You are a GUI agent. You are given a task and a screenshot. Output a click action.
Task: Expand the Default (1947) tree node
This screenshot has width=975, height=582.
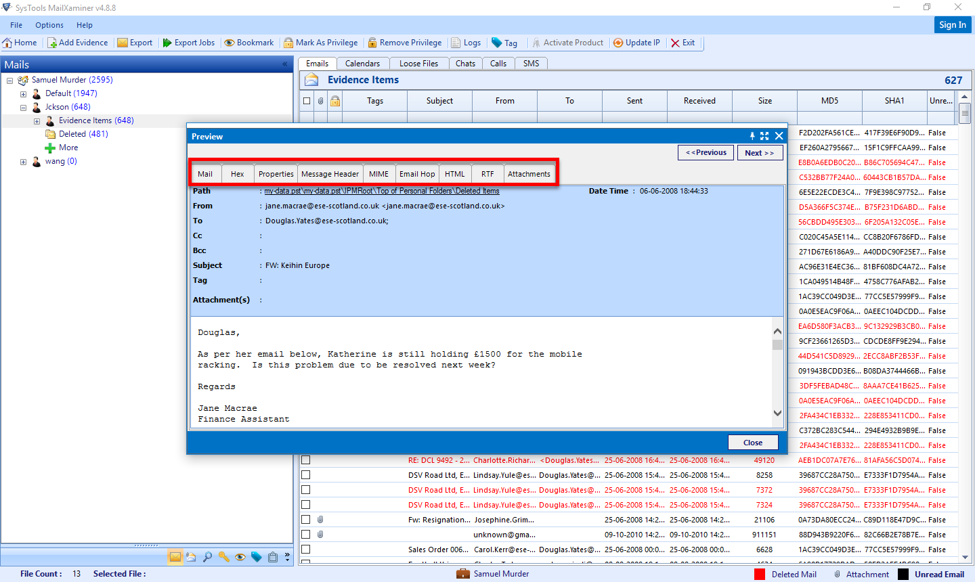coord(24,94)
